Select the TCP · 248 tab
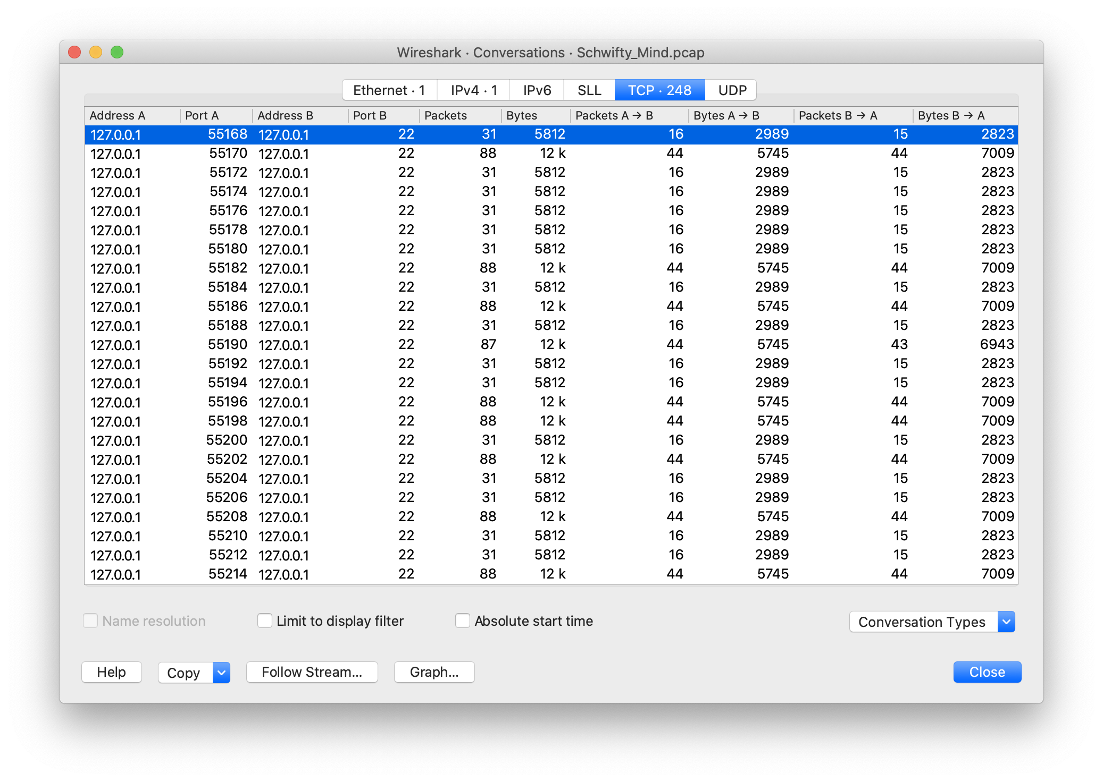 [659, 90]
